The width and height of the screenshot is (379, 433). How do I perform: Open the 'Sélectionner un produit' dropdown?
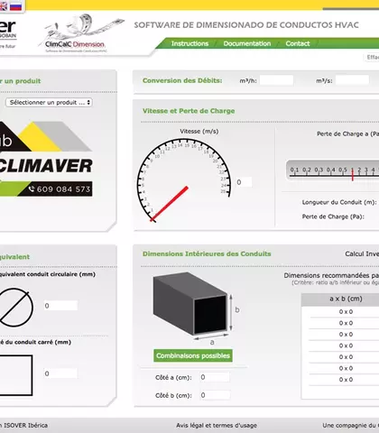(x=49, y=103)
